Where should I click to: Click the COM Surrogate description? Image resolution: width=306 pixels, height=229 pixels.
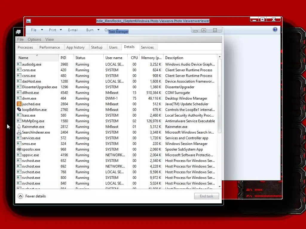click(178, 93)
